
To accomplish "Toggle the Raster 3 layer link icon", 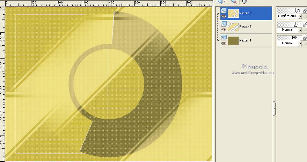I will (305, 11).
